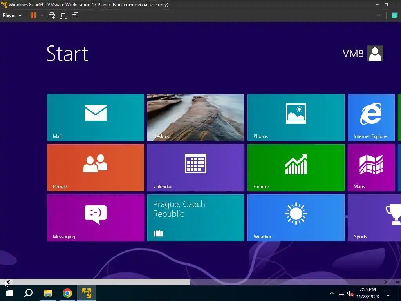401x301 pixels.
Task: Switch VMware to Unity mode
Action: [x=75, y=15]
